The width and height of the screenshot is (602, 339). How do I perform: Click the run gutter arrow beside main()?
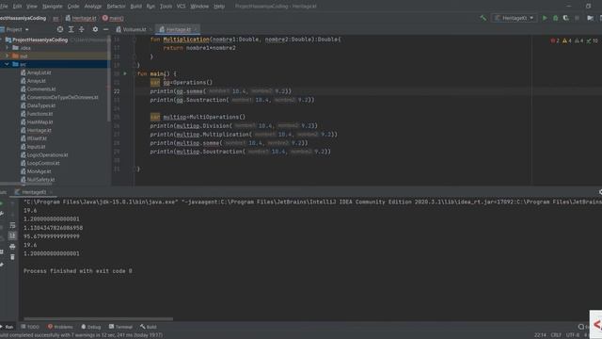pos(125,73)
